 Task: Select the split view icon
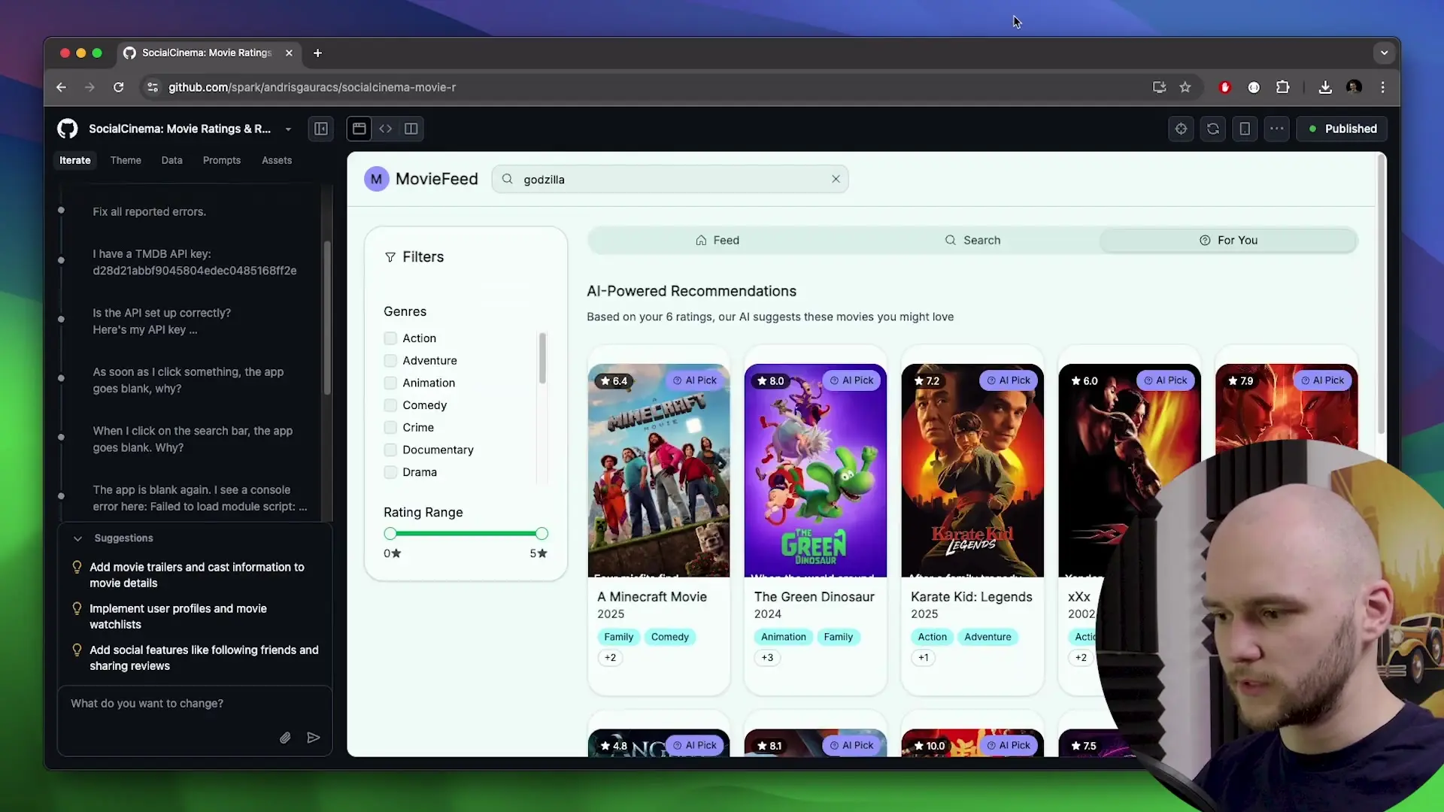click(411, 129)
